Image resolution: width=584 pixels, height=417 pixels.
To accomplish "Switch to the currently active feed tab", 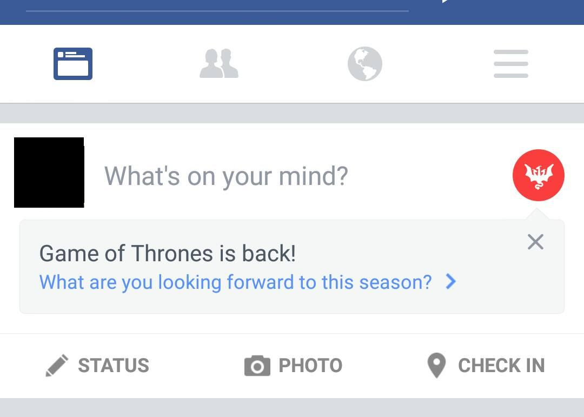I will click(x=73, y=63).
